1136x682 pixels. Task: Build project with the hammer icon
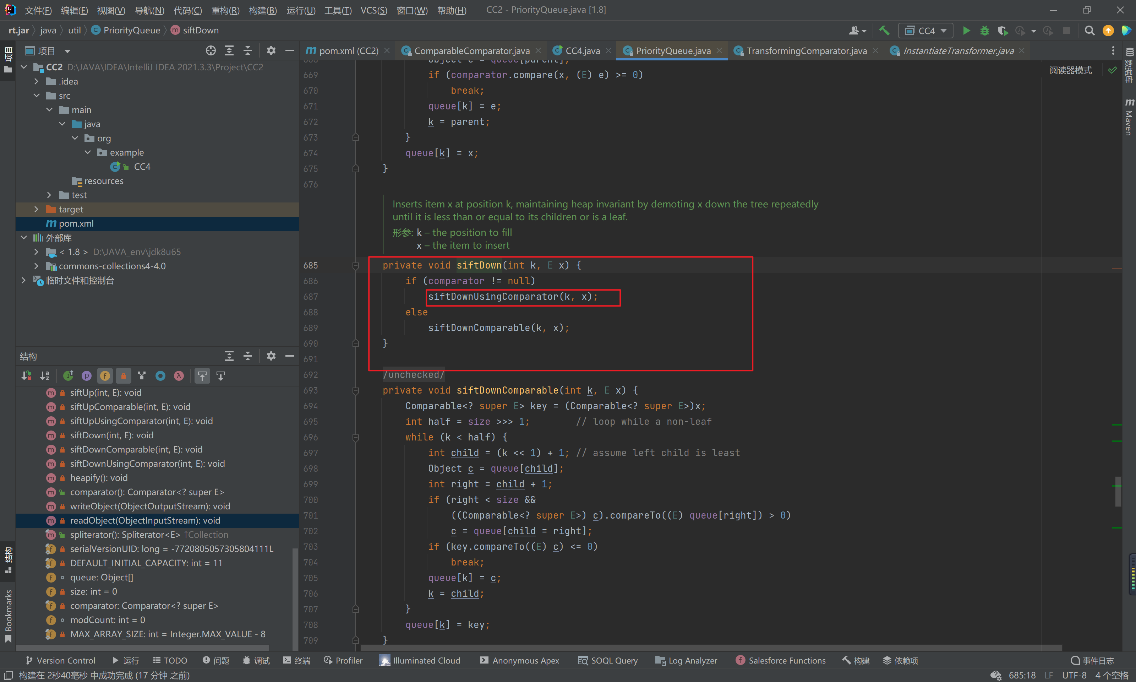[884, 30]
